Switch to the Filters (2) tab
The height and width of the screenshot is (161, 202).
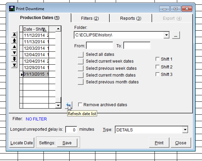(x=90, y=18)
